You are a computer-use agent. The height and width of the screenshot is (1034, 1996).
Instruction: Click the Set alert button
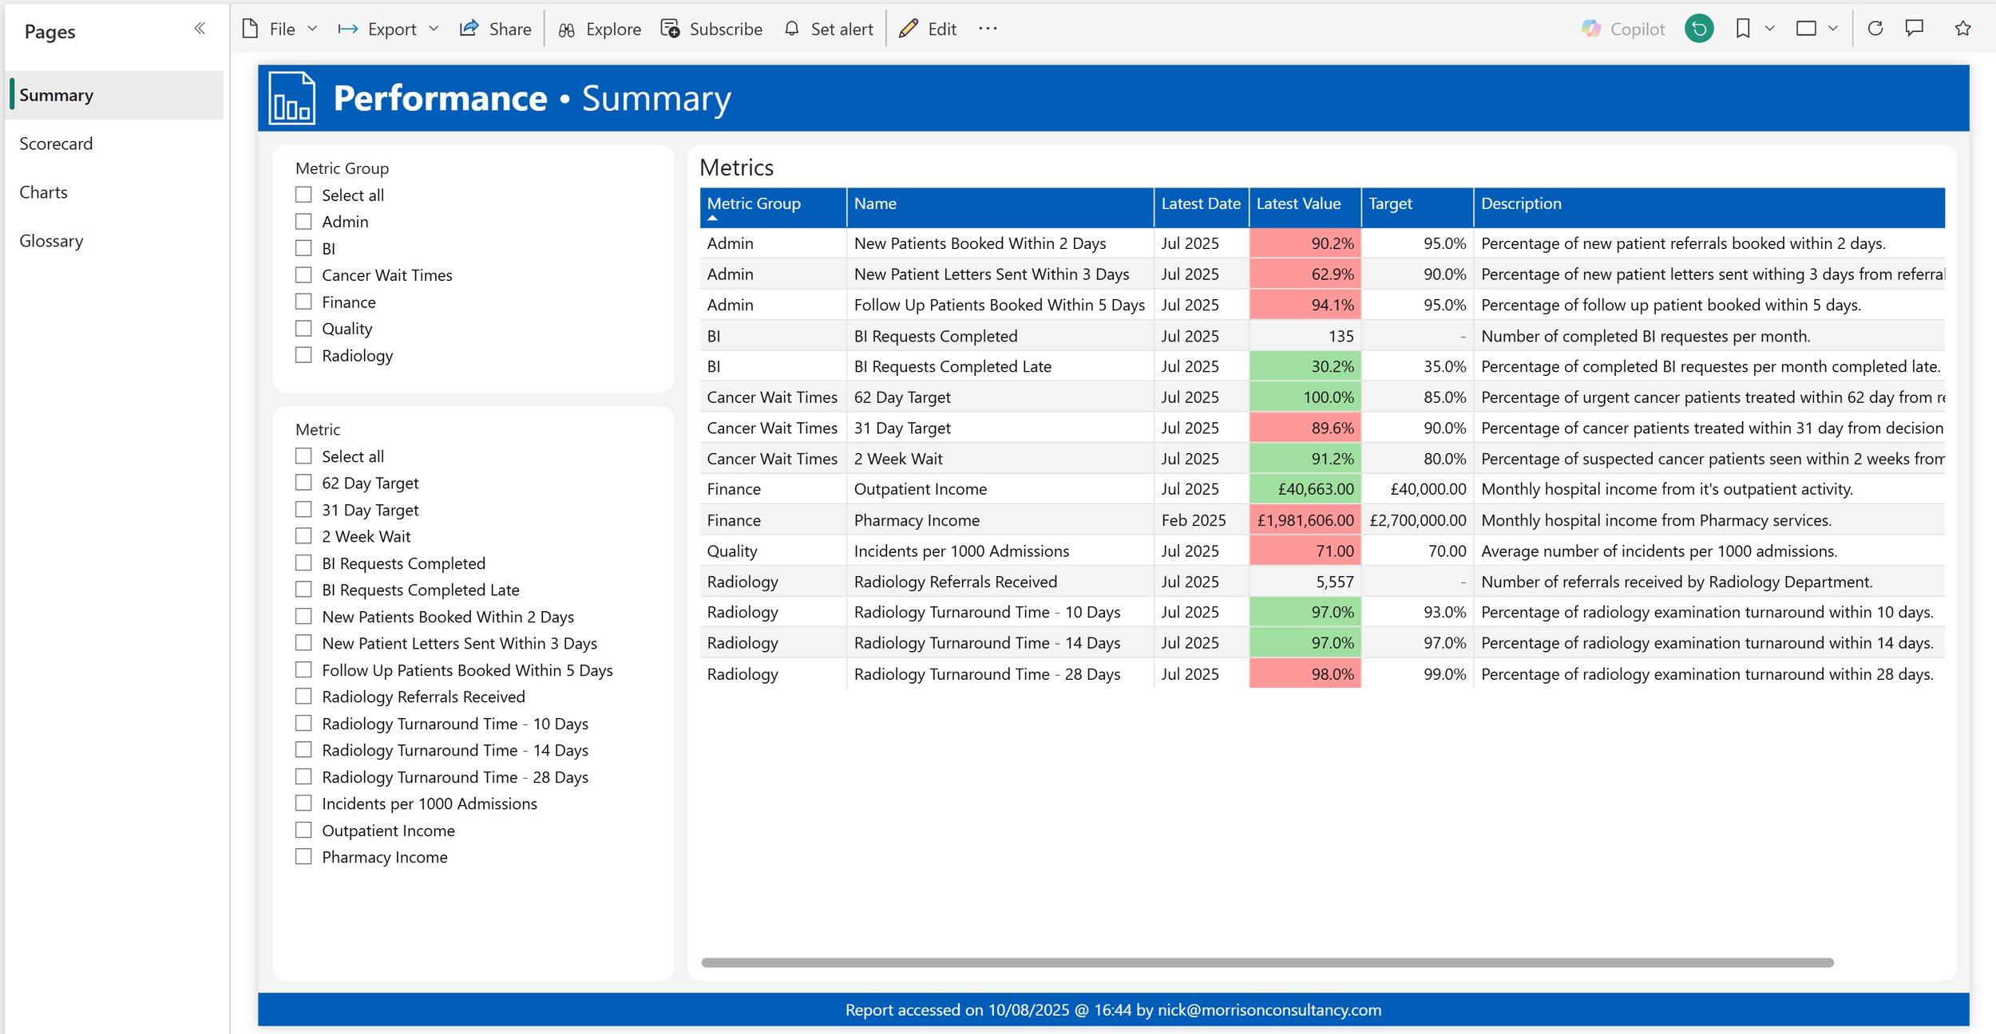tap(829, 29)
